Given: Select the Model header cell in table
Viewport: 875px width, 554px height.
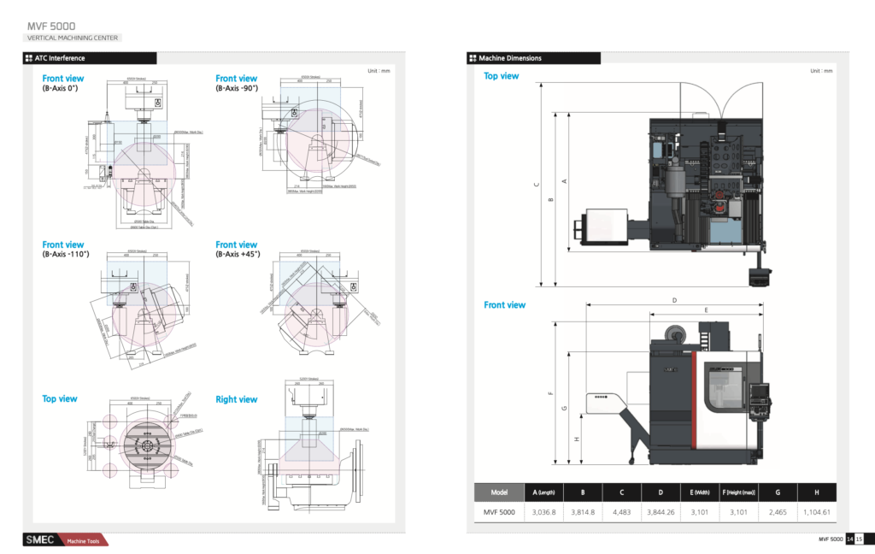Looking at the screenshot, I should point(499,492).
